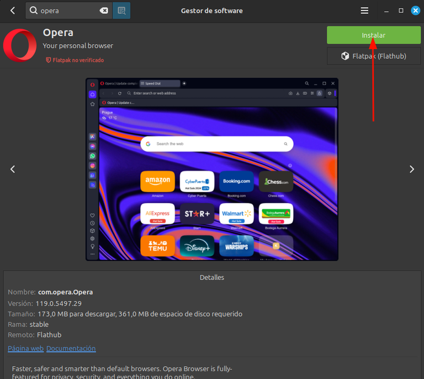The height and width of the screenshot is (379, 424).
Task: Focus the search field containing 'opera'
Action: tap(69, 10)
